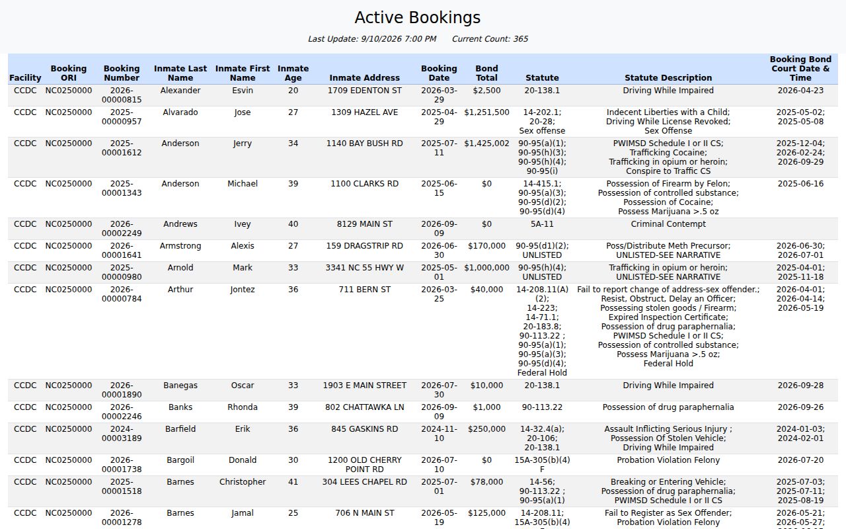Click first name Jamal
846x529 pixels.
pyautogui.click(x=243, y=513)
